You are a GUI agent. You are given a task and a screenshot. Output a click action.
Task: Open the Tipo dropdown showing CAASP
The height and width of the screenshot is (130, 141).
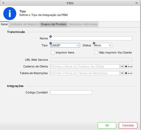click(x=65, y=45)
